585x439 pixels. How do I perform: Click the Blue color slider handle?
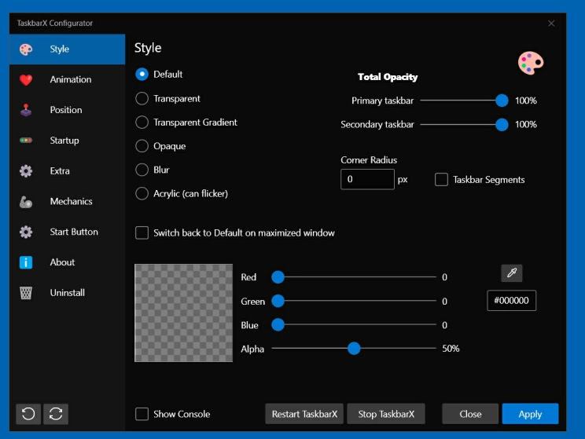pyautogui.click(x=278, y=324)
